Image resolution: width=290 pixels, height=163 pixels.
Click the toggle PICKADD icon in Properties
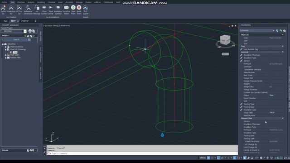(x=284, y=30)
